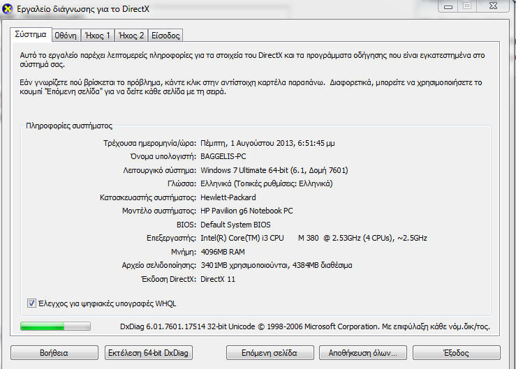The image size is (516, 369).
Task: Run Εκτέλεση 64-bit DxDiag
Action: coord(149,353)
